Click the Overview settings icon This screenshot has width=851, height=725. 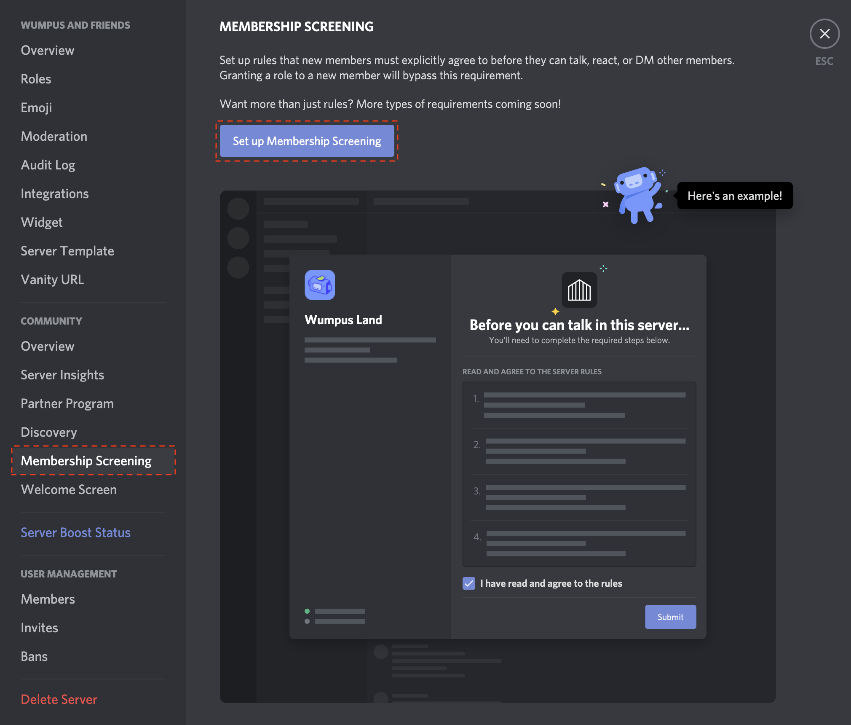48,50
